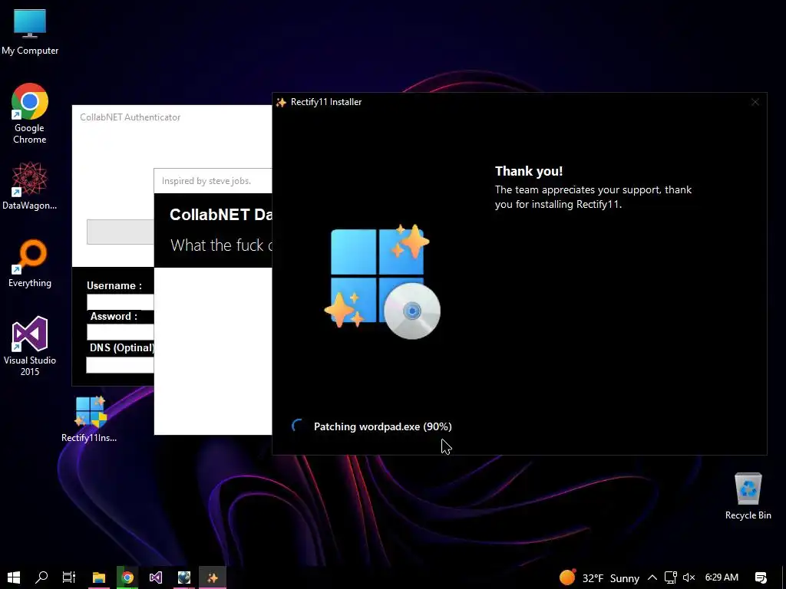The image size is (786, 589).
Task: Click the taskbar search magnifier
Action: coord(41,577)
